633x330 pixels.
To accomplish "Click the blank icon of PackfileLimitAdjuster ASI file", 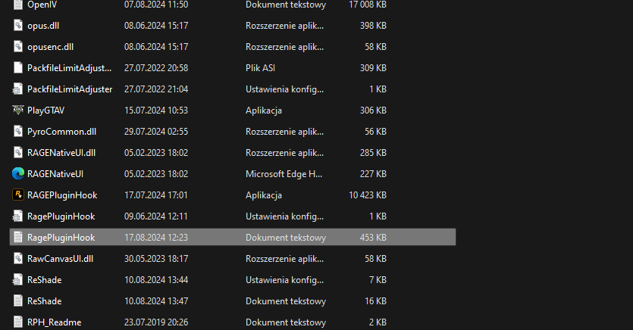I will tap(18, 68).
